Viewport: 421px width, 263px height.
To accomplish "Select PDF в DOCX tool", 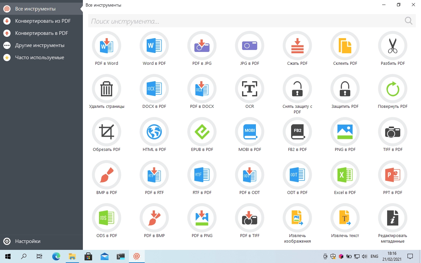I will tap(202, 89).
